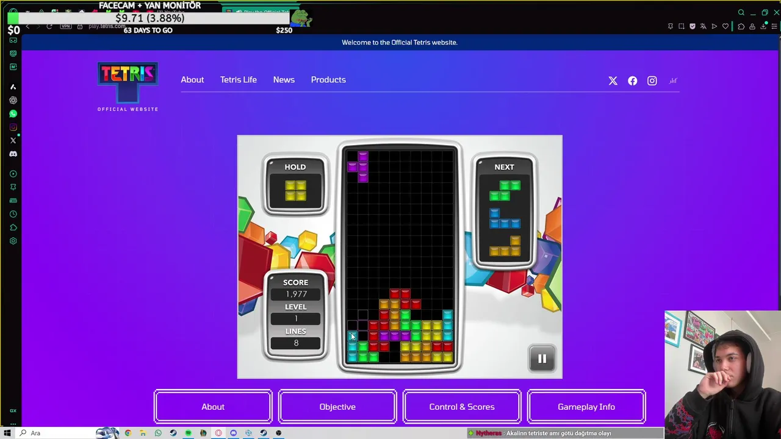Open the X social link in site header
This screenshot has width=781, height=439.
tap(613, 80)
